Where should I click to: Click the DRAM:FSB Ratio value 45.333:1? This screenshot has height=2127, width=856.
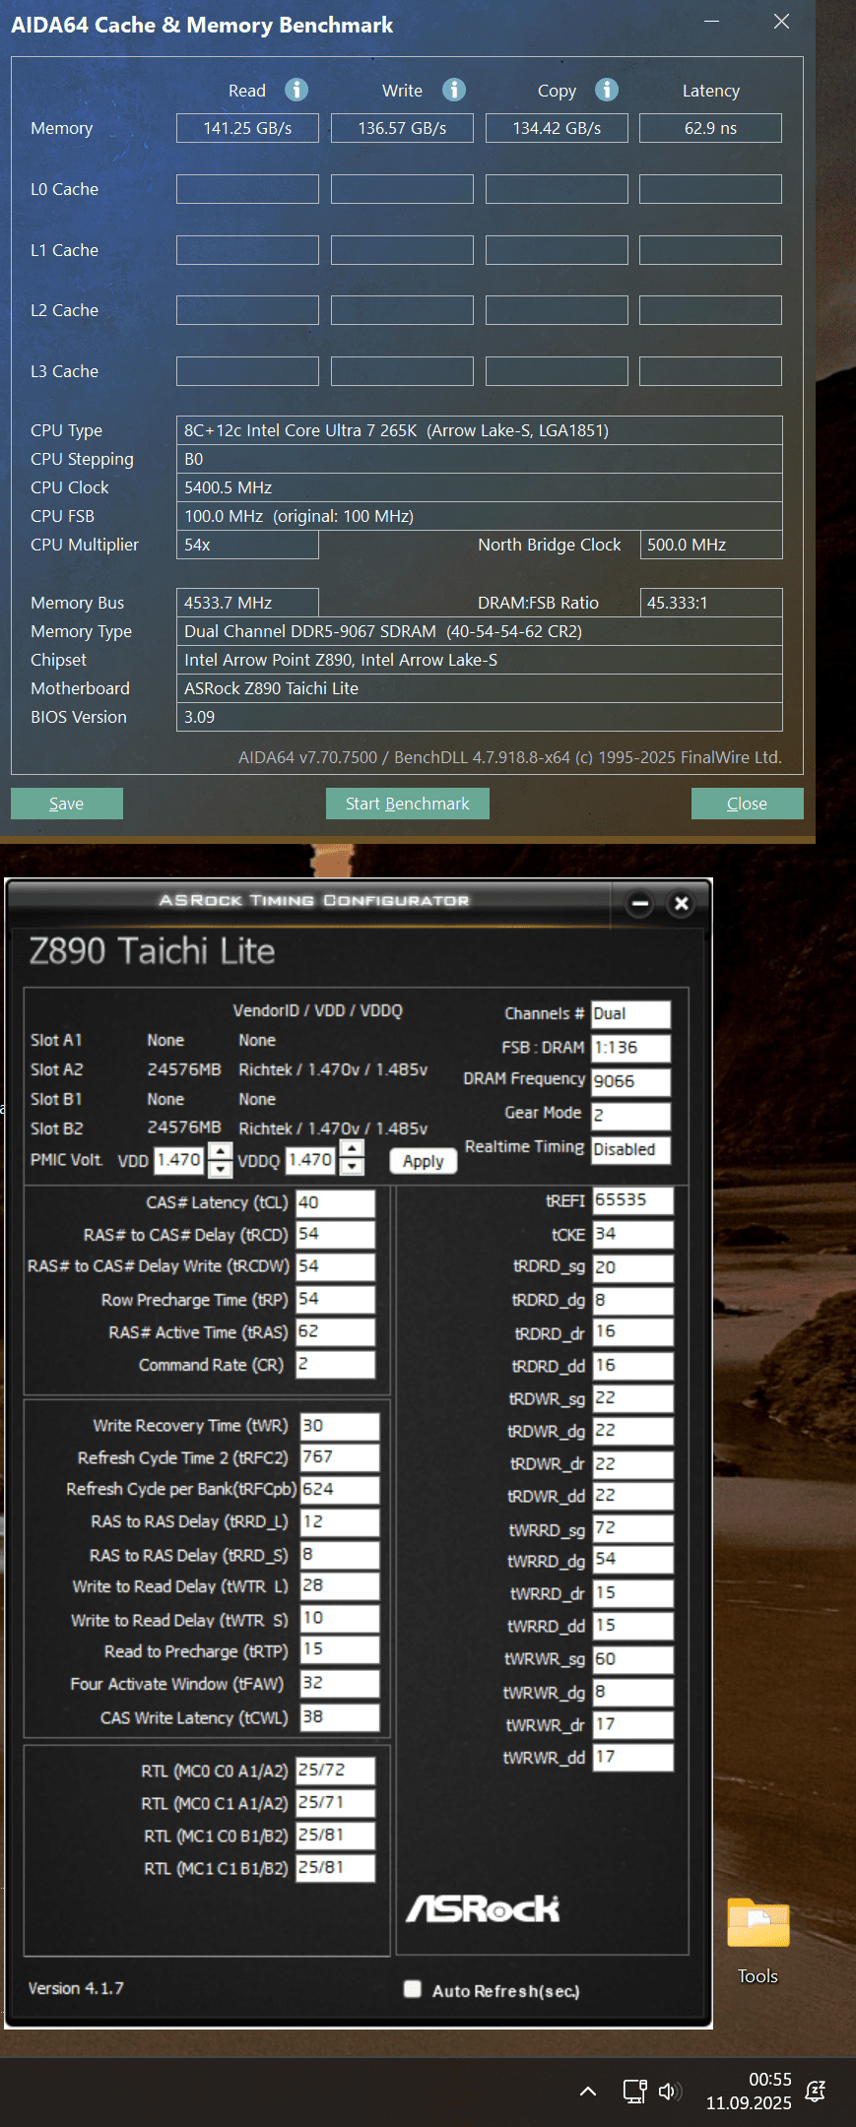711,603
